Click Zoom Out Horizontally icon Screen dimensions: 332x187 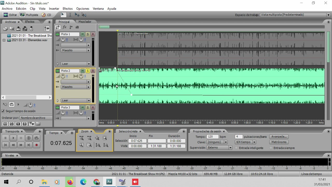coord(89,138)
